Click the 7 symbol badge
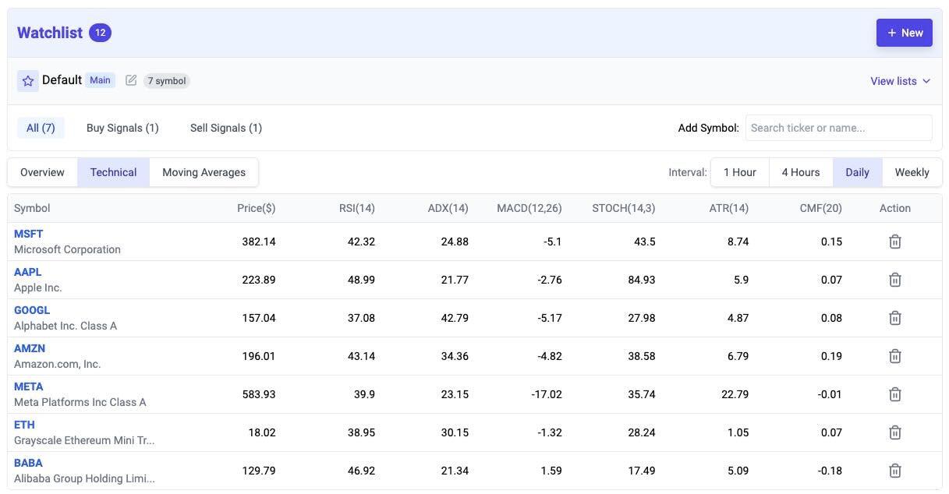 point(166,81)
